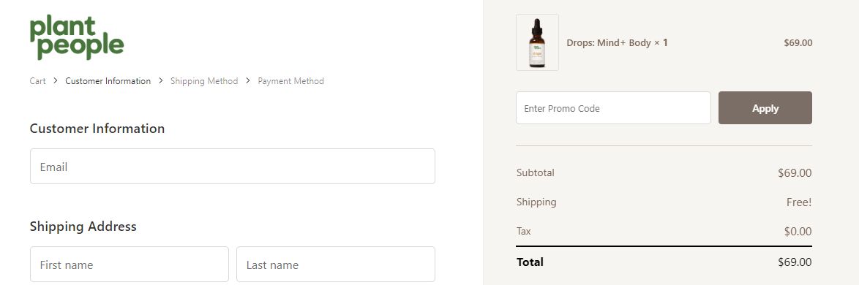Viewport: 859px width, 285px height.
Task: Focus the Enter Promo Code box
Action: point(613,107)
